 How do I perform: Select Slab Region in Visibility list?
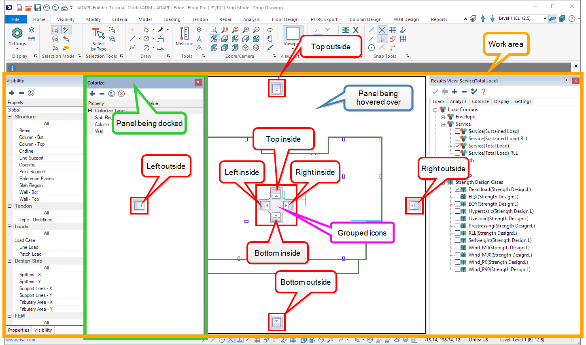(x=31, y=185)
